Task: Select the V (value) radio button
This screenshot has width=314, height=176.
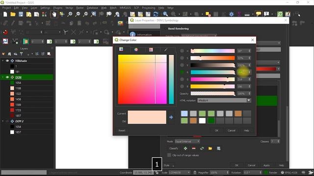Action: pyautogui.click(x=182, y=65)
